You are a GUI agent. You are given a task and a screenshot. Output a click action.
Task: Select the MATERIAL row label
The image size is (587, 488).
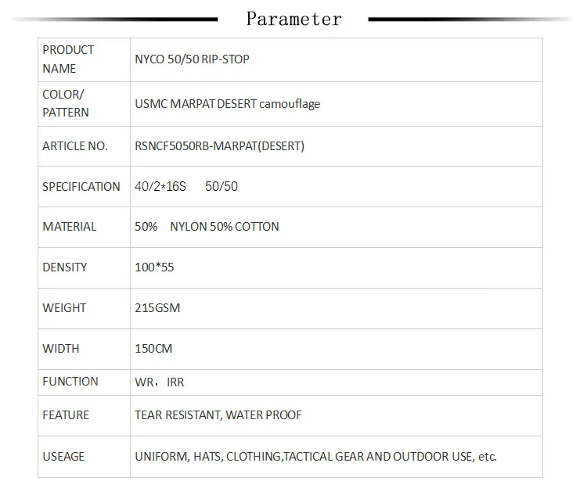[x=69, y=227]
